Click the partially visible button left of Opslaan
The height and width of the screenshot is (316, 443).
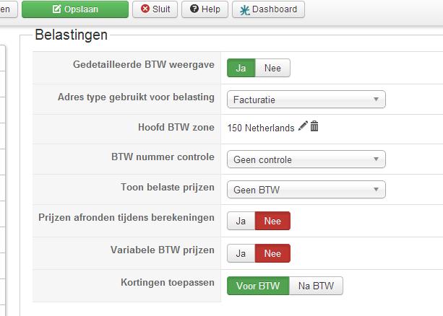pyautogui.click(x=7, y=9)
